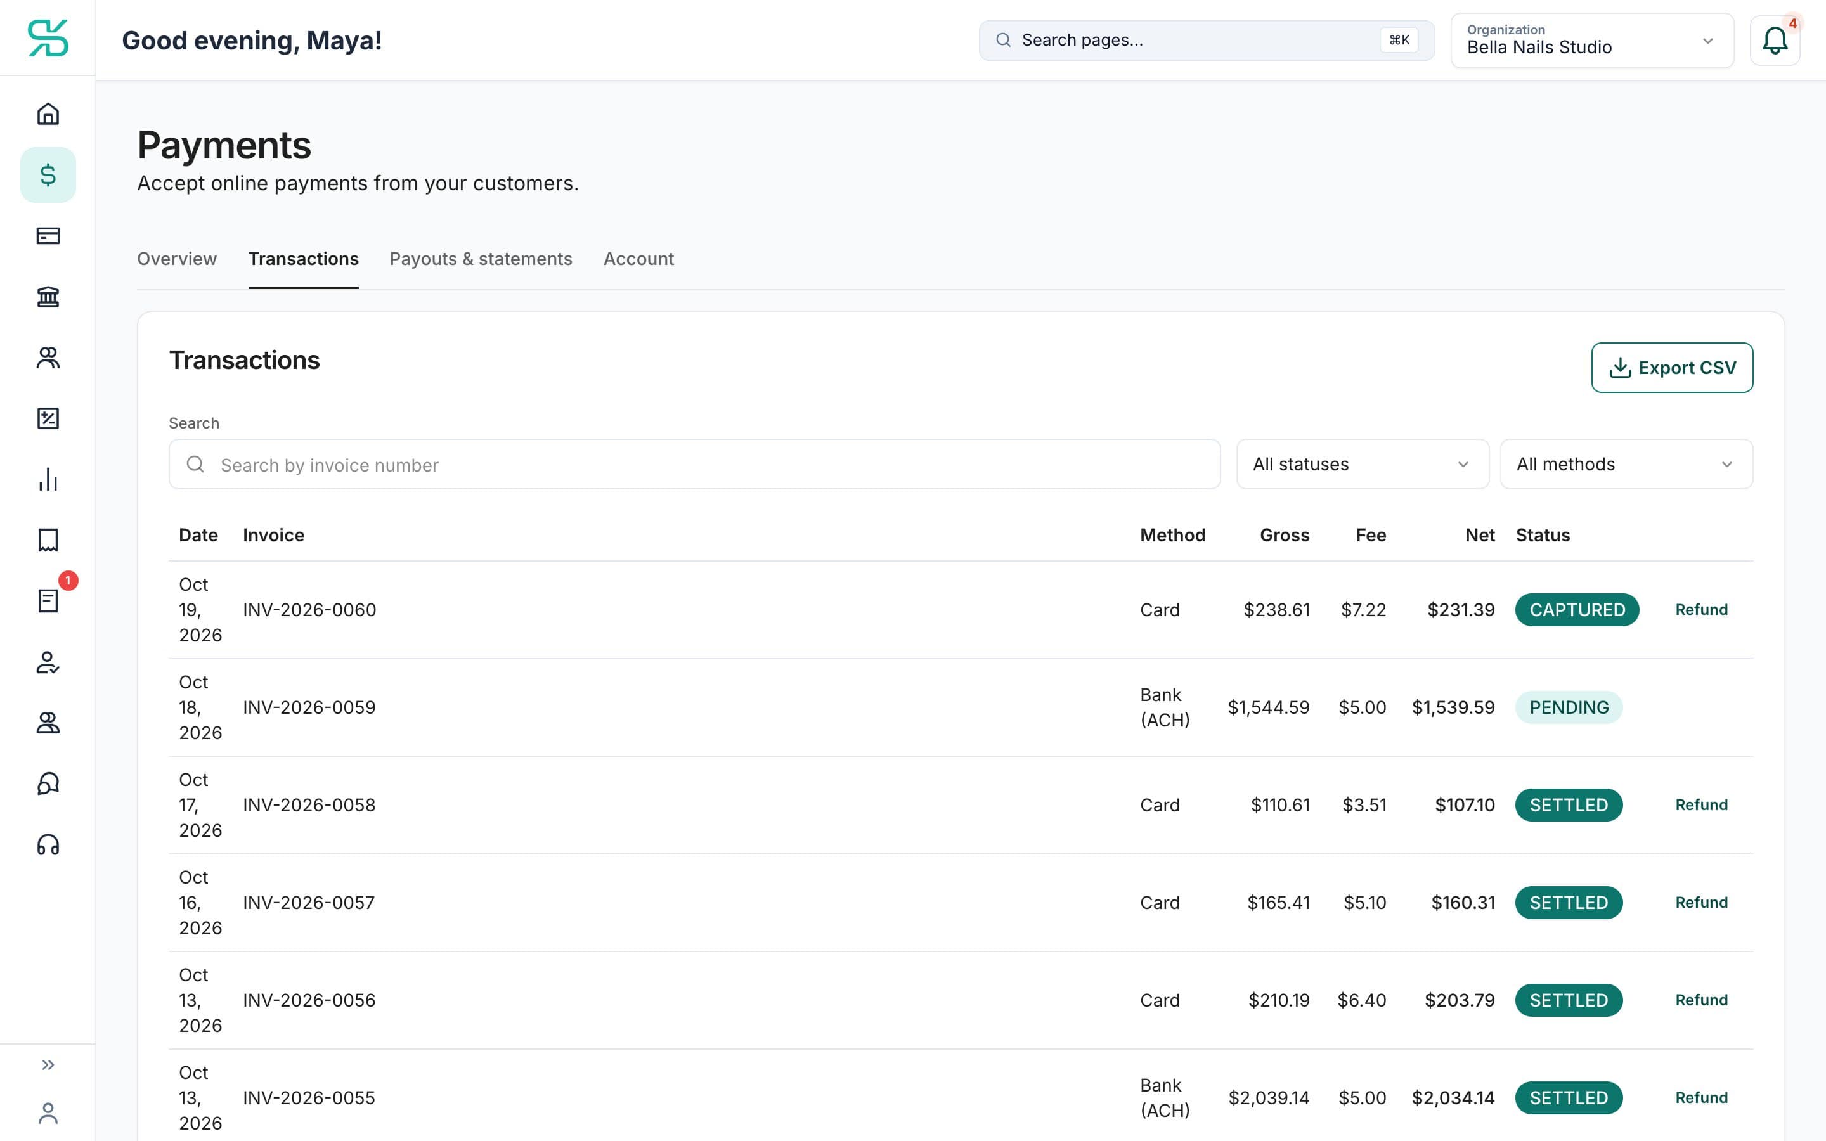Switch to the Account tab

coord(638,259)
